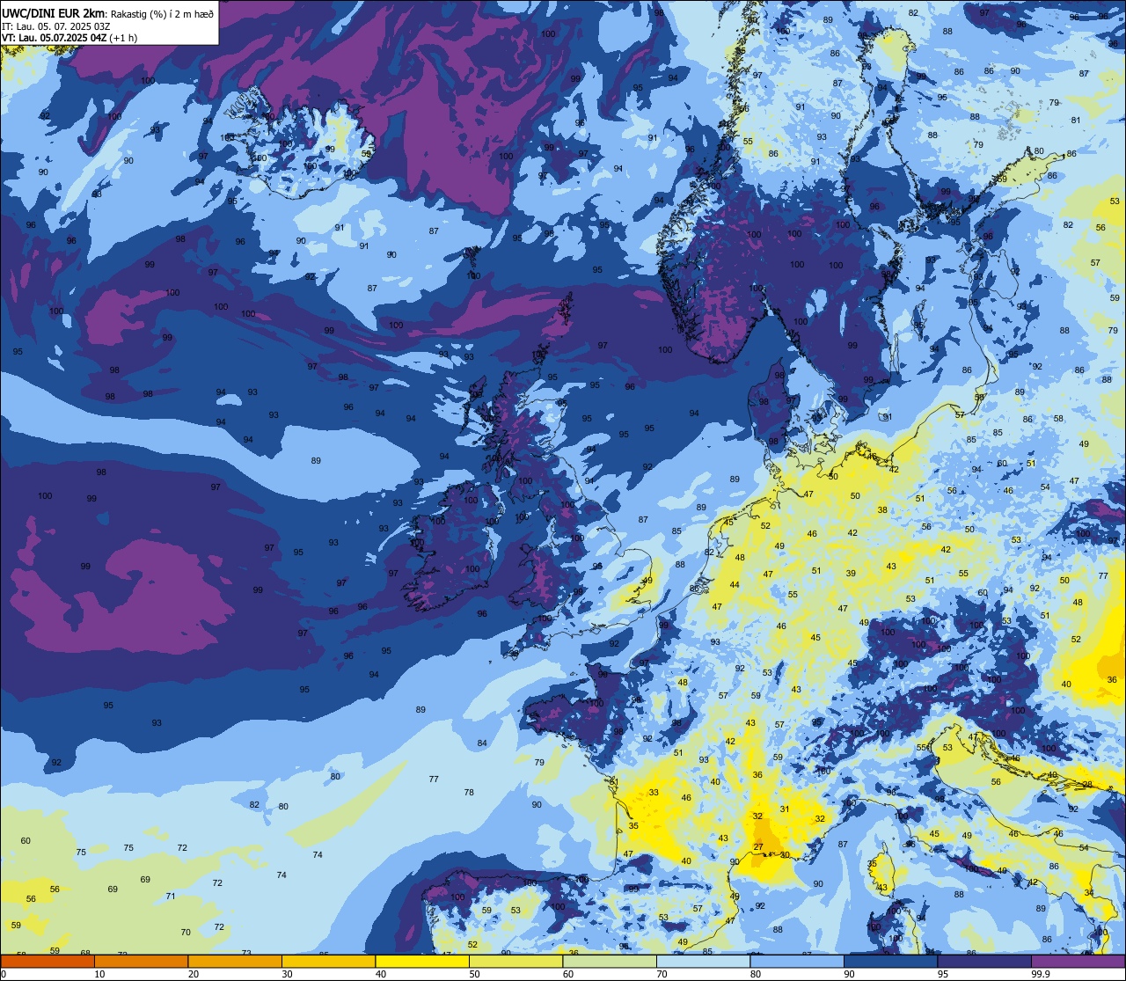1126x981 pixels.
Task: Click the 90–95 medium blue legend swatch
Action: point(890,962)
